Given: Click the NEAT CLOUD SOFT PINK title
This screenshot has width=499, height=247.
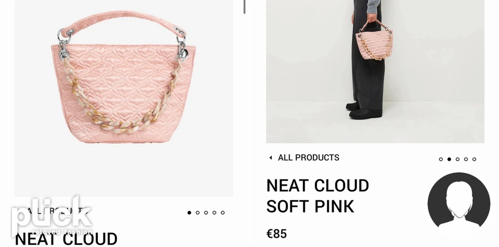Looking at the screenshot, I should point(317,196).
